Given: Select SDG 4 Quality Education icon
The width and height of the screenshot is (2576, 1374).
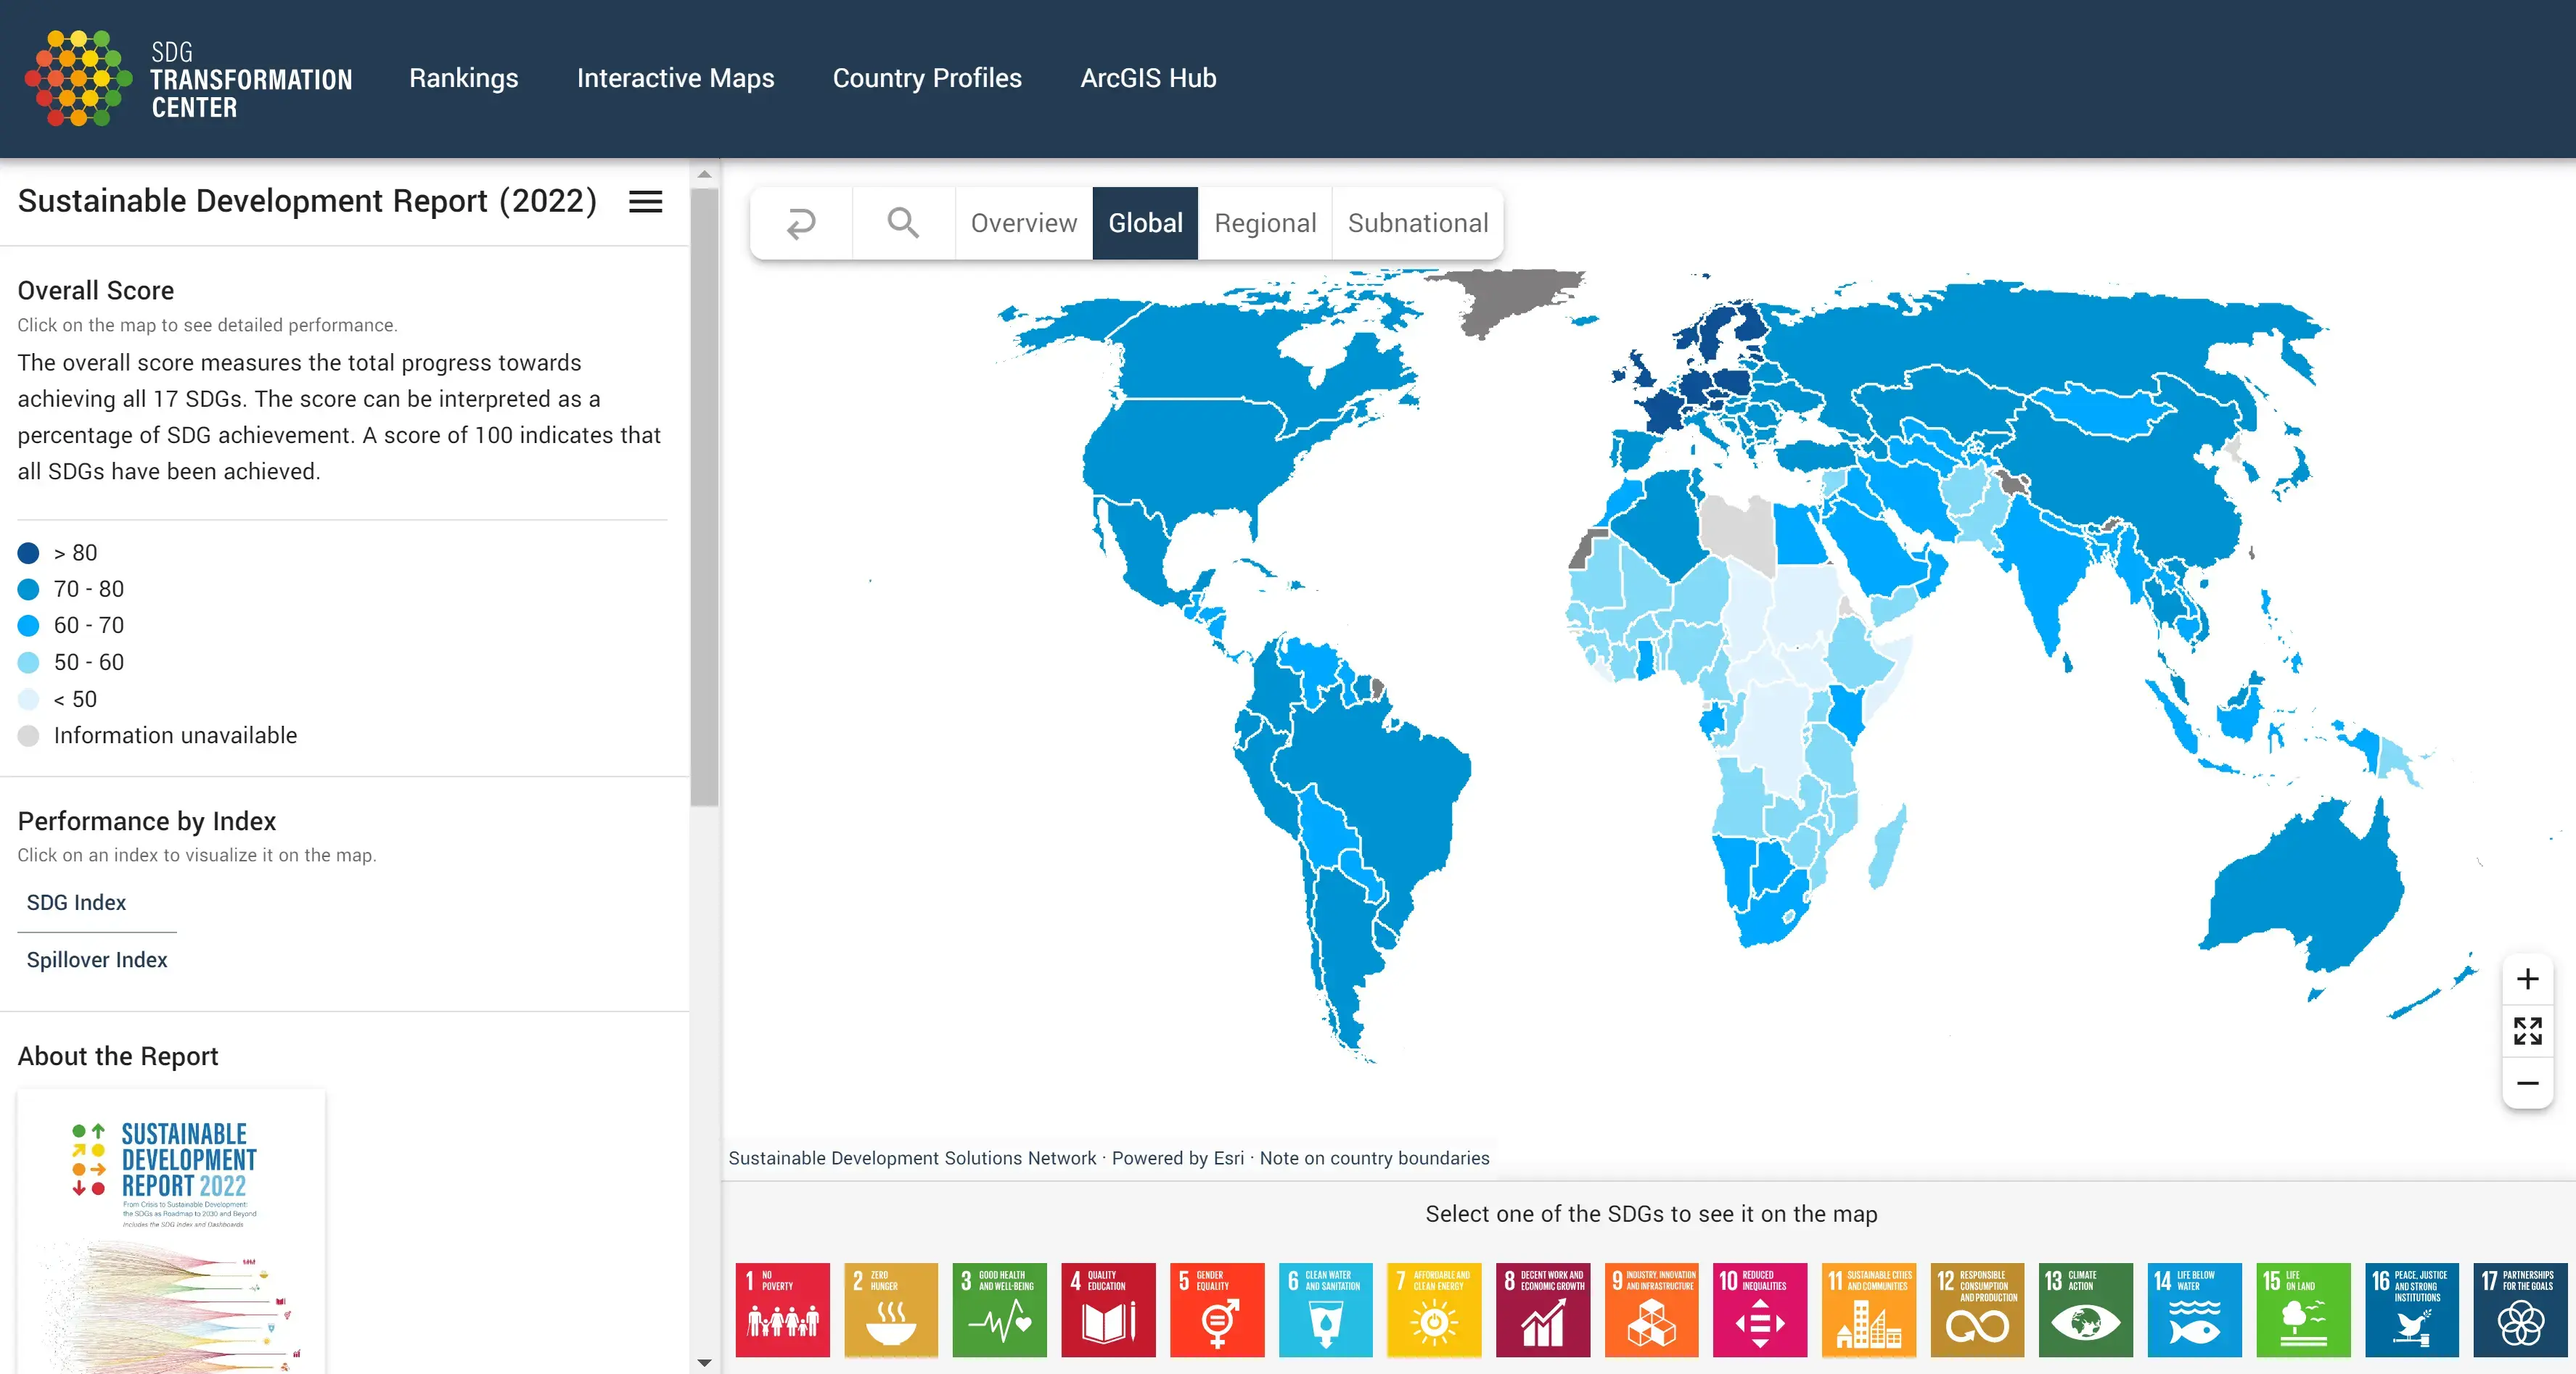Looking at the screenshot, I should (x=1108, y=1309).
